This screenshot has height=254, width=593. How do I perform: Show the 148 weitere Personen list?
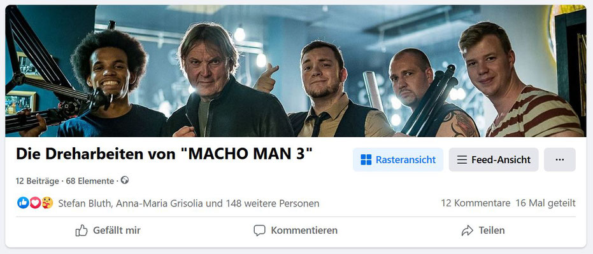coord(273,203)
